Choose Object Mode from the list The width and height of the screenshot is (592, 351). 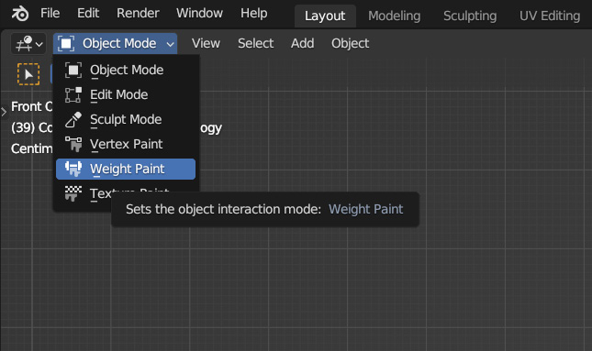point(126,71)
